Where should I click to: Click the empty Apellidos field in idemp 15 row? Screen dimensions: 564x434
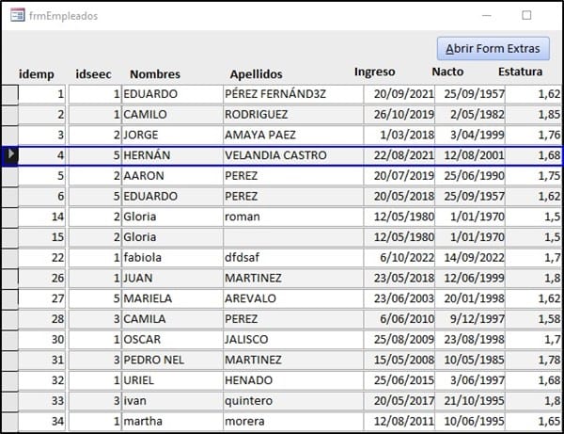[x=291, y=237]
